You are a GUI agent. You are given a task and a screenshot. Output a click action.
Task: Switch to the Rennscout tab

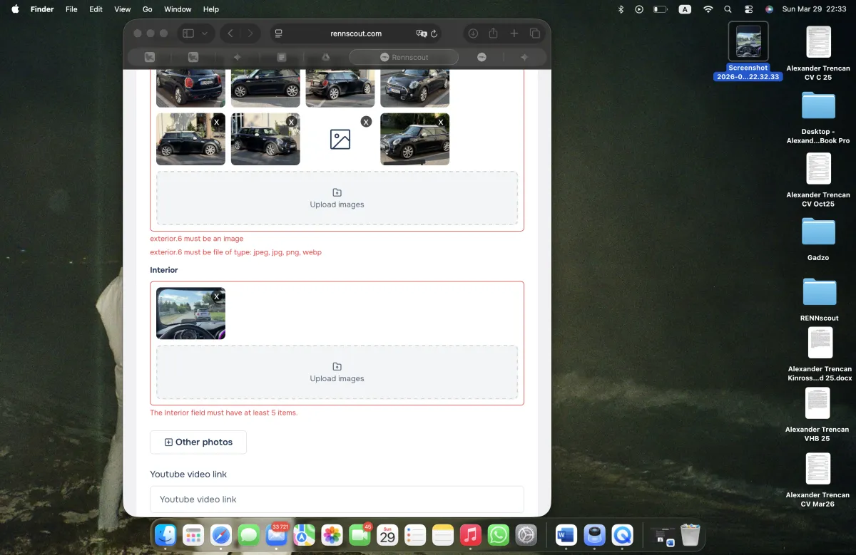click(x=404, y=57)
